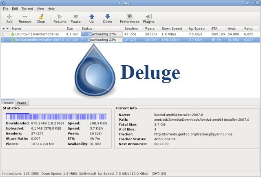Click the 1.4 MiB/s down speed cell
261x177 pixels.
168,34
